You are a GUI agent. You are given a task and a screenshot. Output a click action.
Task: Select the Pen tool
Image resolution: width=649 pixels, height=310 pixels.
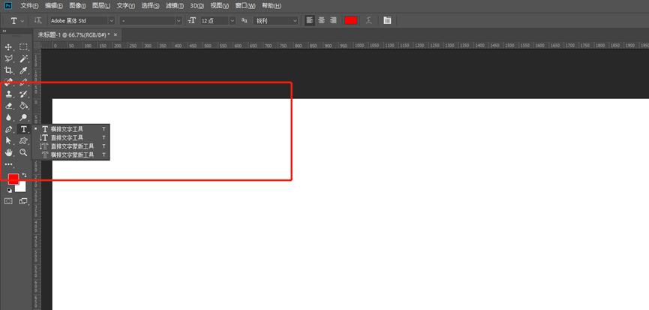point(9,129)
